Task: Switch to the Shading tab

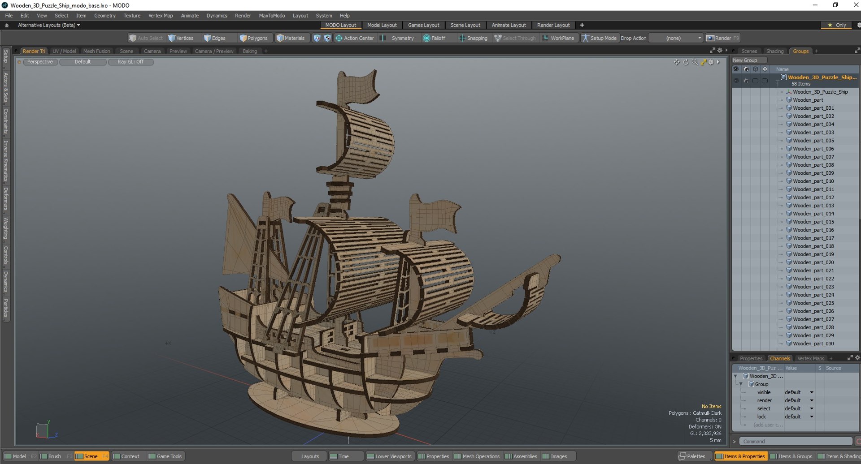Action: (774, 51)
